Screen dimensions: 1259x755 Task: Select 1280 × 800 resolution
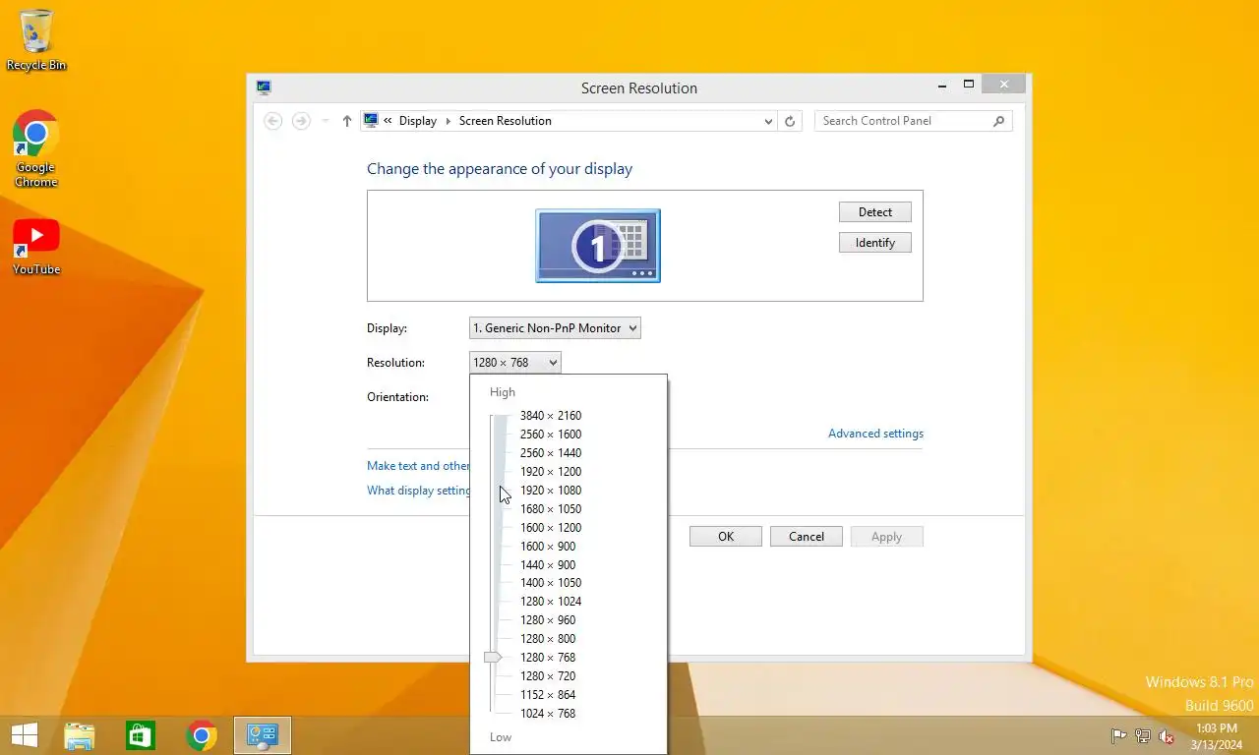pos(548,639)
